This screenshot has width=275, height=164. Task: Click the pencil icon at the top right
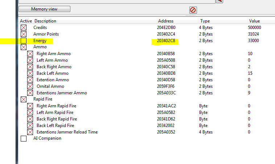point(219,1)
